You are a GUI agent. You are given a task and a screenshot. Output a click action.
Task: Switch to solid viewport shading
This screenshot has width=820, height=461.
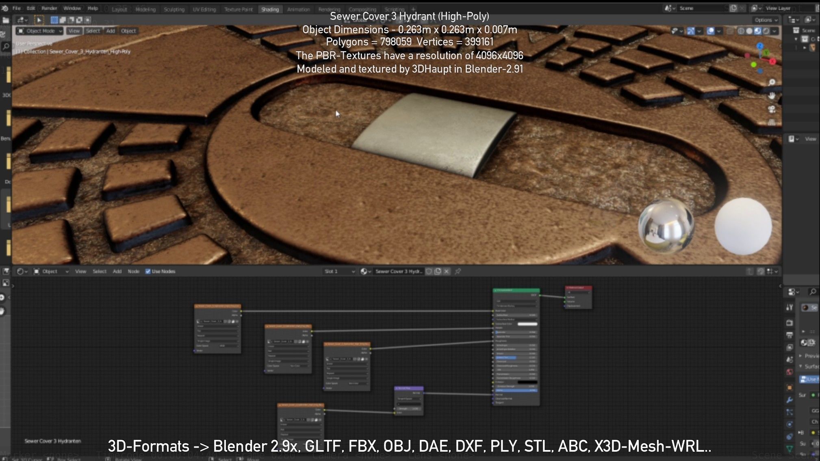pyautogui.click(x=749, y=31)
